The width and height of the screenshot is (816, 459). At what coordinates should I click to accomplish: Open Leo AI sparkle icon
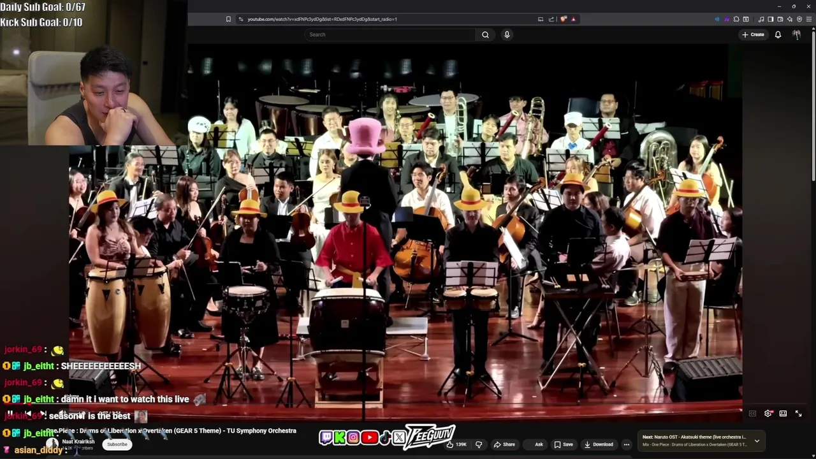790,19
